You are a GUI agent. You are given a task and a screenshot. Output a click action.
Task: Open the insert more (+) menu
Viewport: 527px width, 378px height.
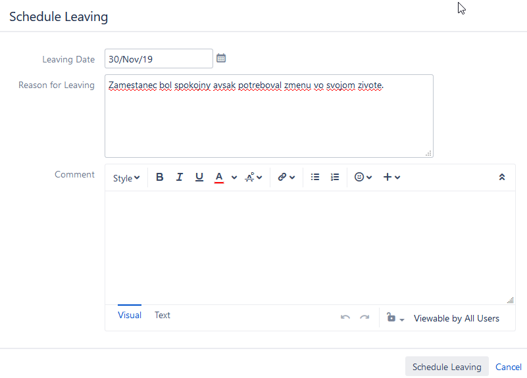[391, 177]
